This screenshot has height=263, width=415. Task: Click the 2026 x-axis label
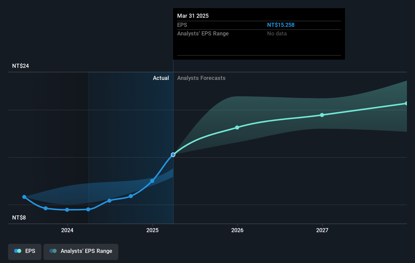point(237,230)
